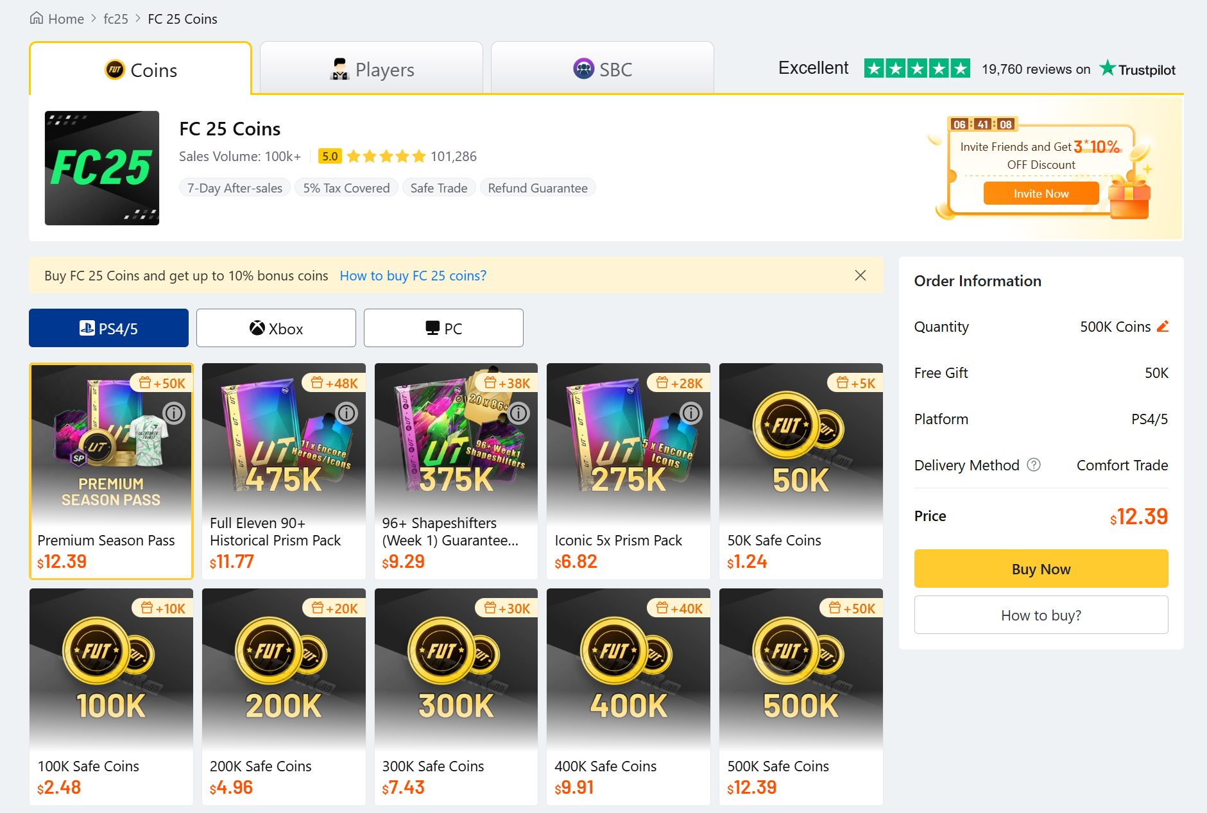The image size is (1207, 813).
Task: Click the yellow product star rating
Action: pos(386,156)
